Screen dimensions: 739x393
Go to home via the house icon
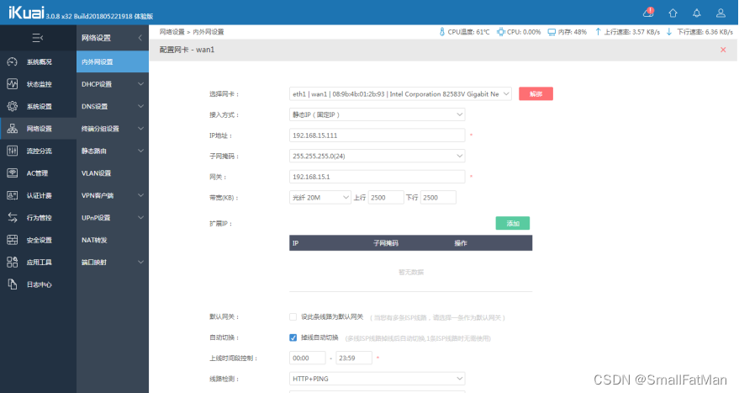[673, 13]
